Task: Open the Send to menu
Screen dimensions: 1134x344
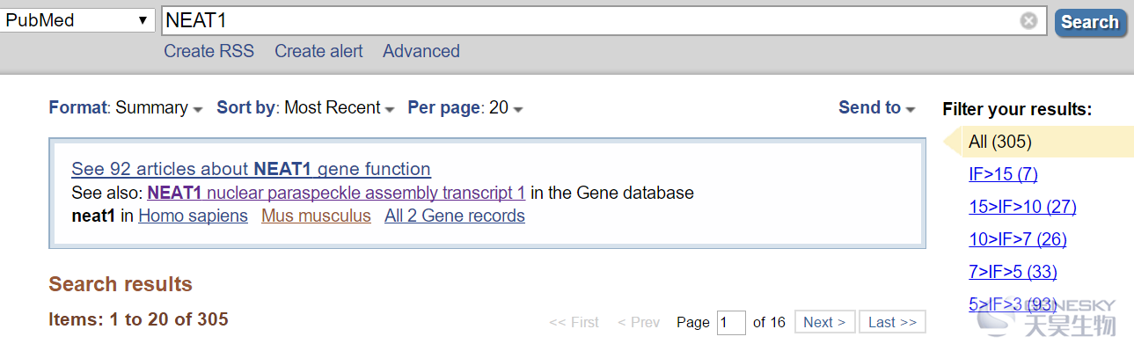Action: (x=877, y=107)
